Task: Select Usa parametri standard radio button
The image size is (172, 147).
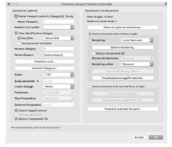Action: (x=19, y=43)
